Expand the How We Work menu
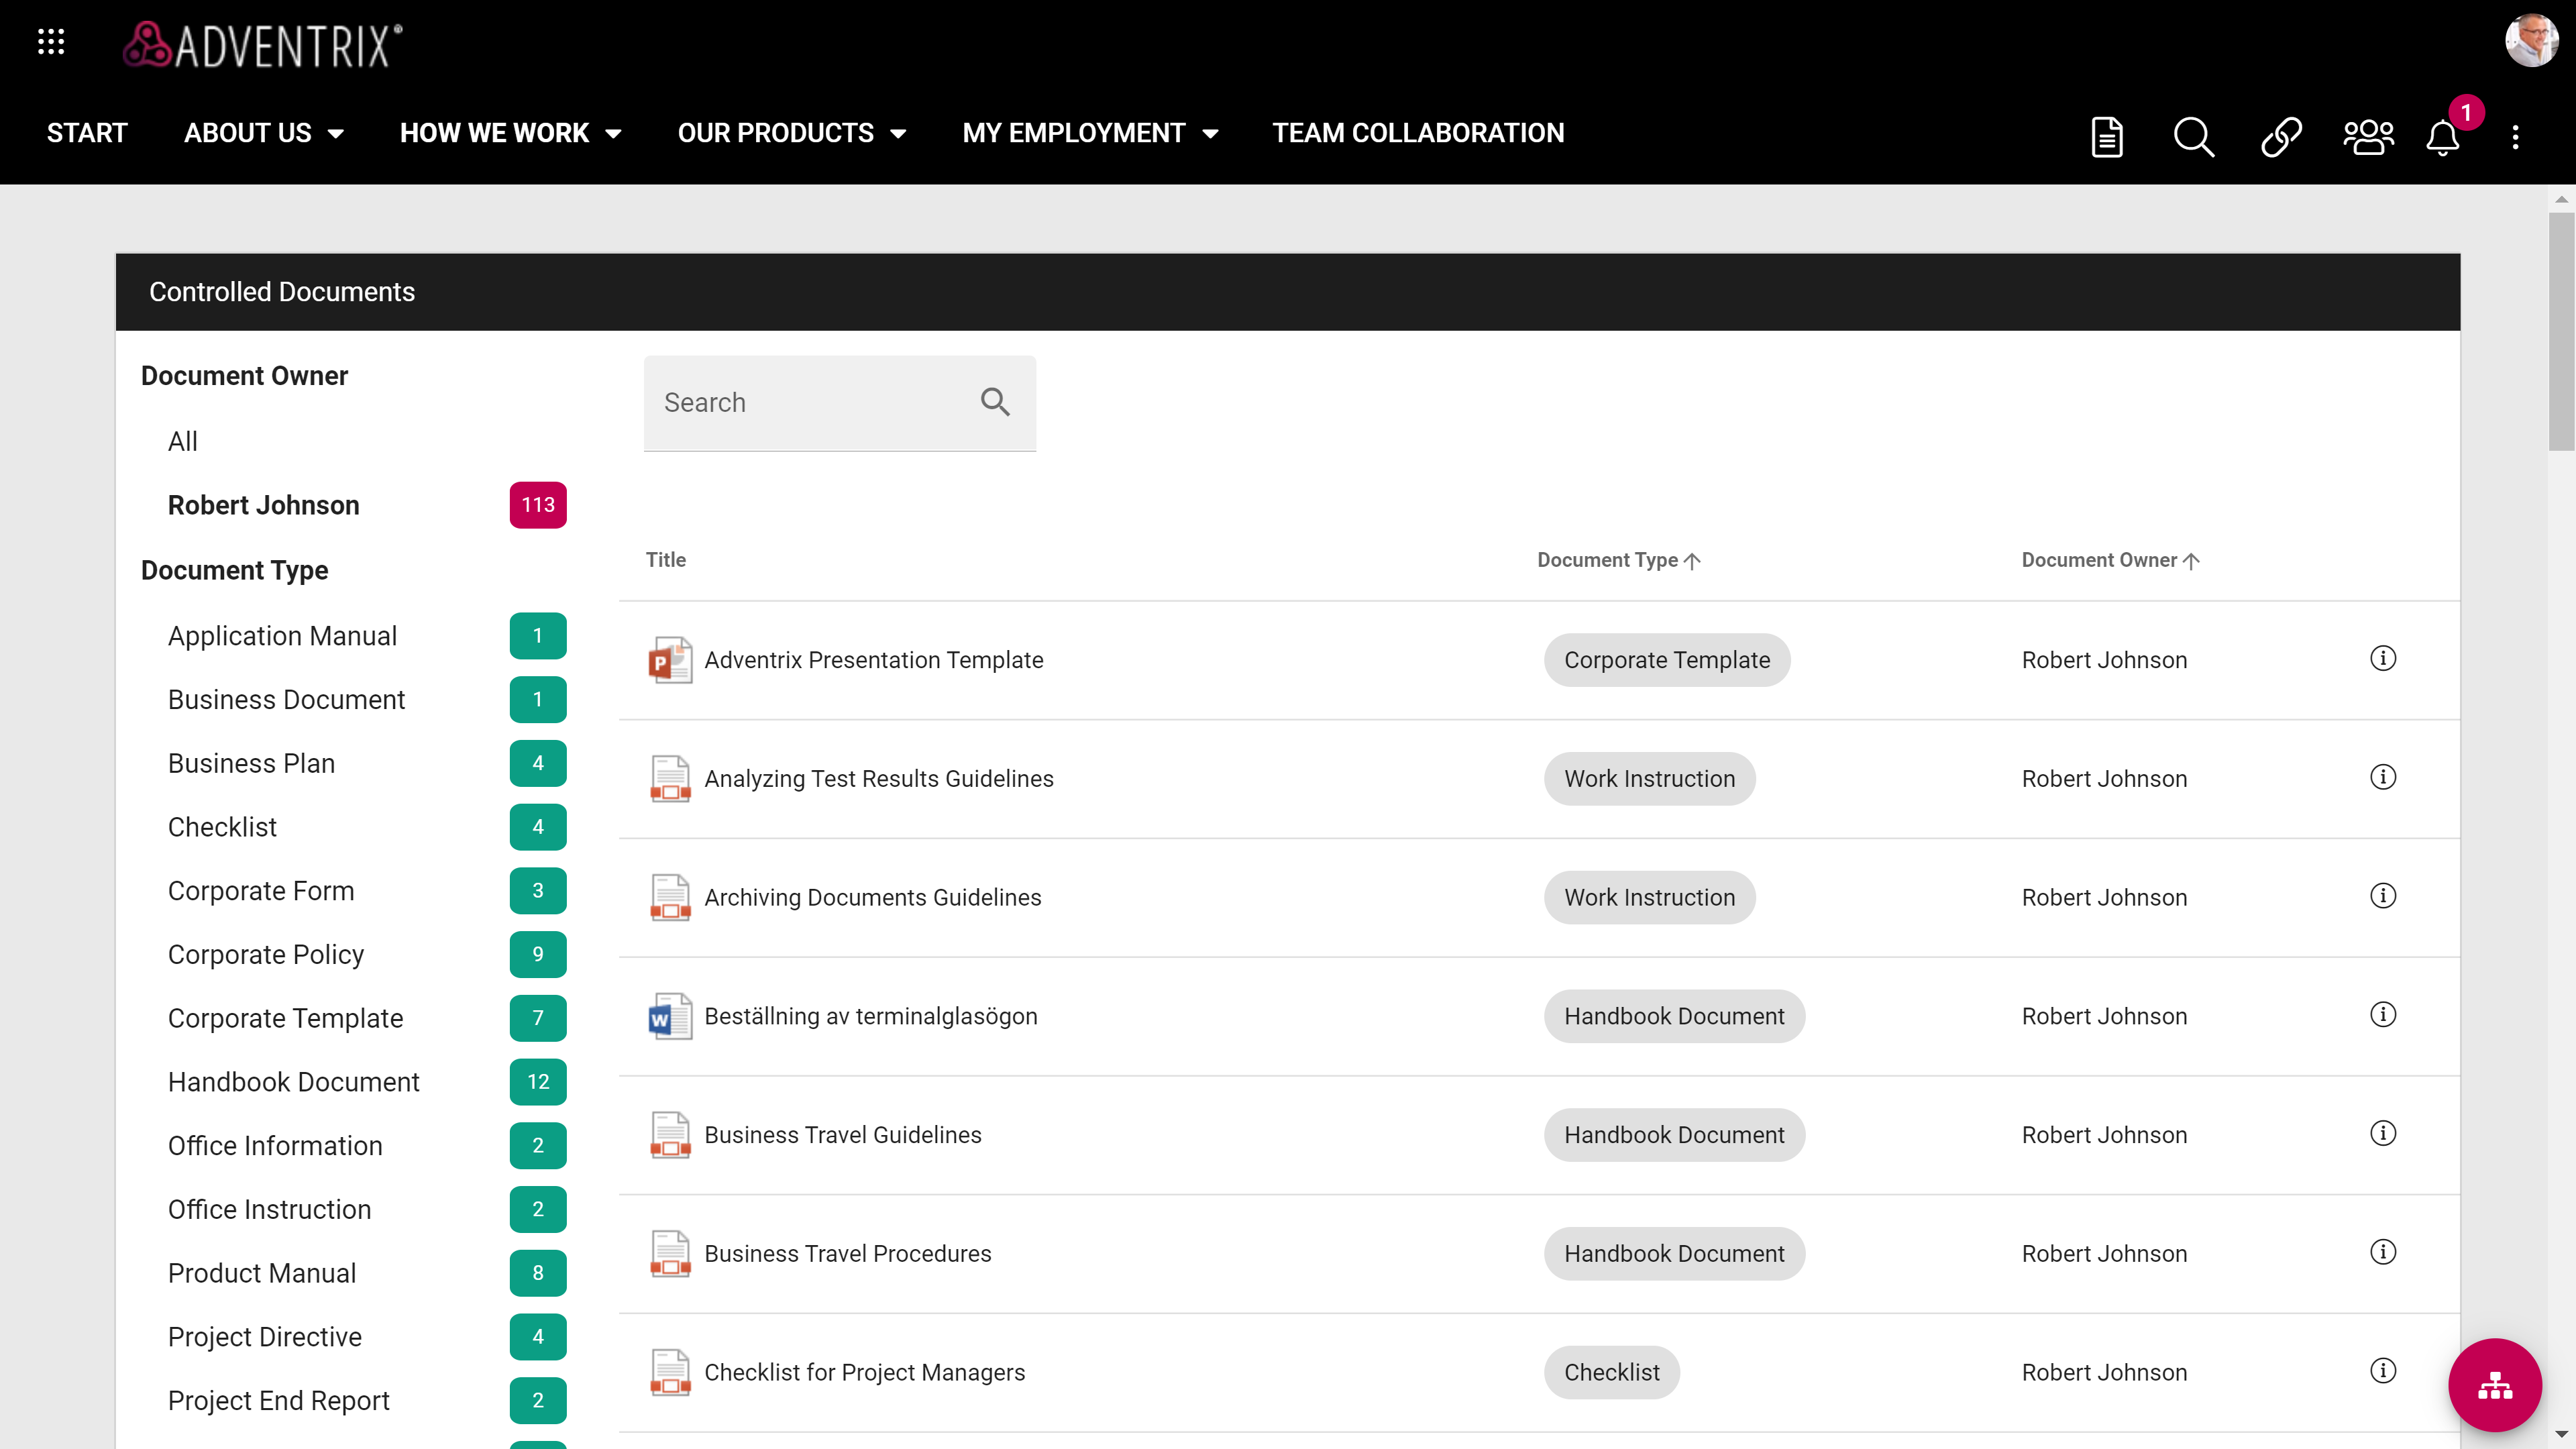Viewport: 2576px width, 1449px height. [510, 133]
